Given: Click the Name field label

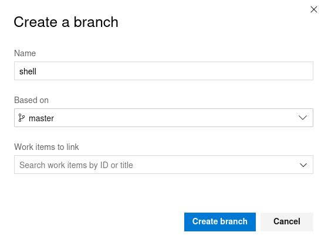Looking at the screenshot, I should click(x=25, y=53).
